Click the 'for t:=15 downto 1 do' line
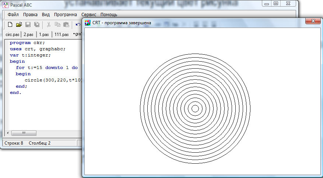 pos(47,68)
